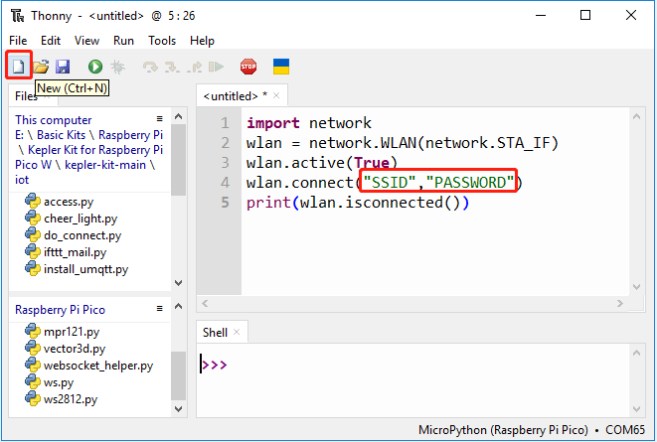Close the Shell tab
Screen dimensions: 657x442
click(x=237, y=332)
